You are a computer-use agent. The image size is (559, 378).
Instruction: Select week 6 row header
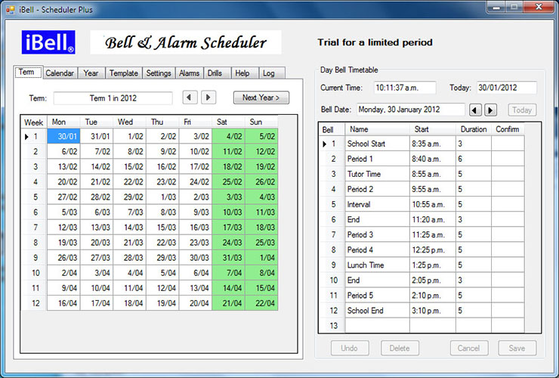click(x=34, y=212)
